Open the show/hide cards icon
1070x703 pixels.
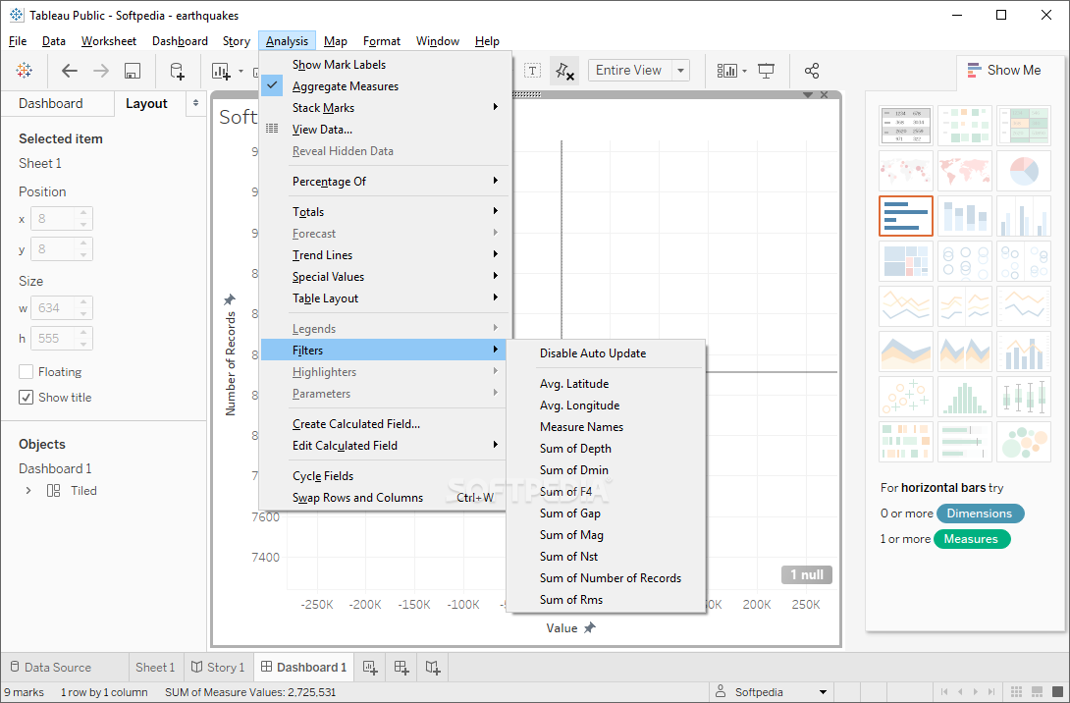click(726, 71)
